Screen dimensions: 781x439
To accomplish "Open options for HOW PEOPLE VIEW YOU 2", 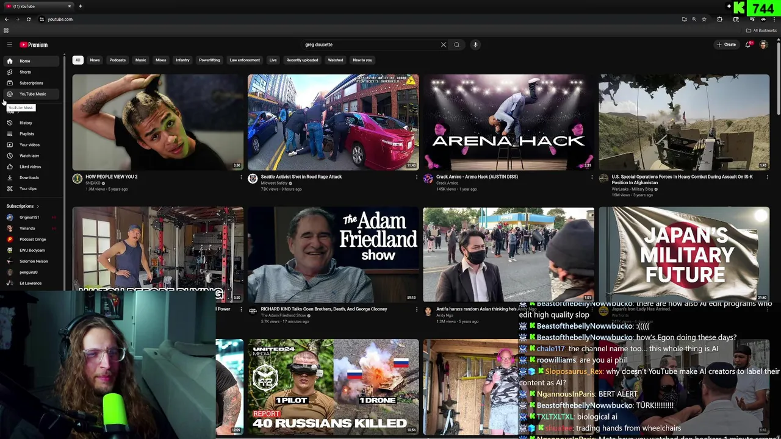I will click(241, 177).
